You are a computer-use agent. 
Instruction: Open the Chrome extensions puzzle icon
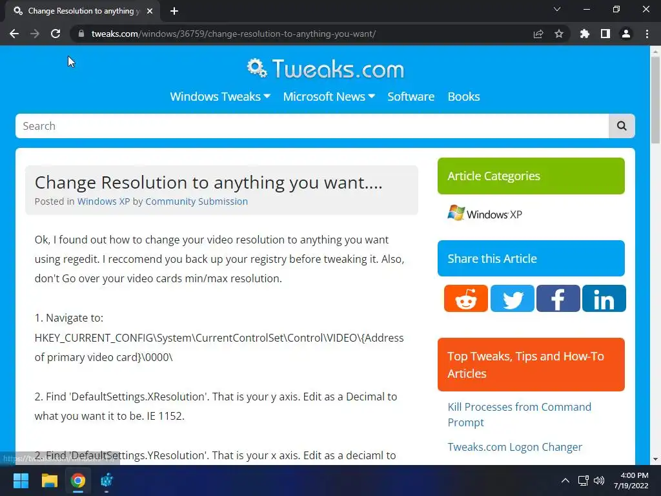click(585, 34)
